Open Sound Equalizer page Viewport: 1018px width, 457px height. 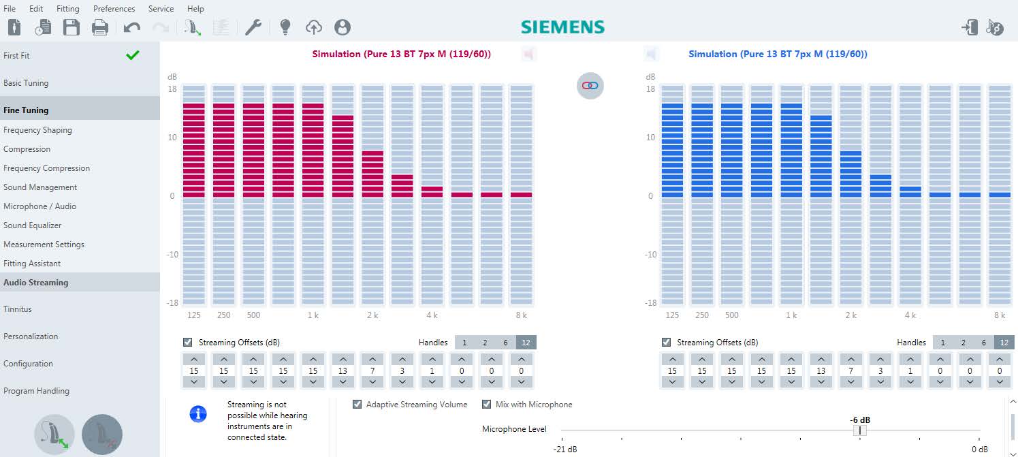point(80,225)
